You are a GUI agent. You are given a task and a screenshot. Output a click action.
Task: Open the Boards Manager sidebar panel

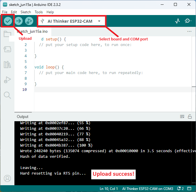7,49
